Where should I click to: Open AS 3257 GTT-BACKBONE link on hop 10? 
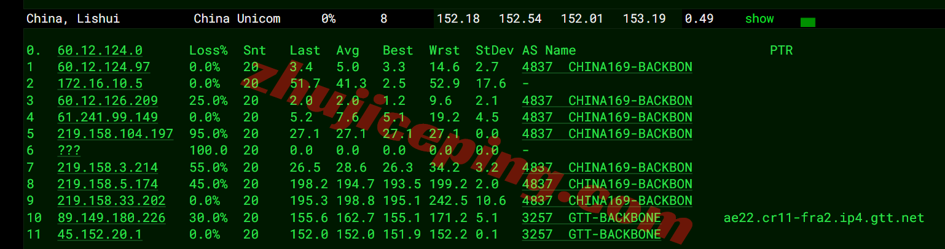[592, 218]
